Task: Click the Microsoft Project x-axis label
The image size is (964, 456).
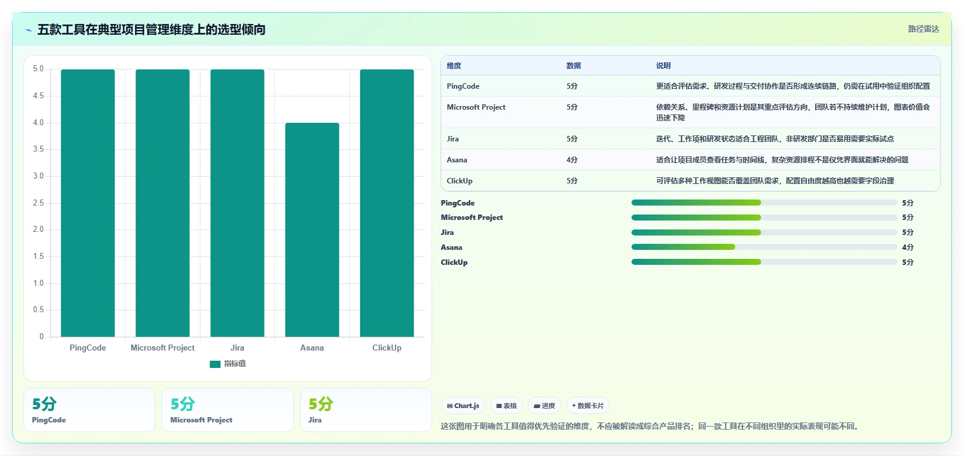Action: tap(163, 348)
